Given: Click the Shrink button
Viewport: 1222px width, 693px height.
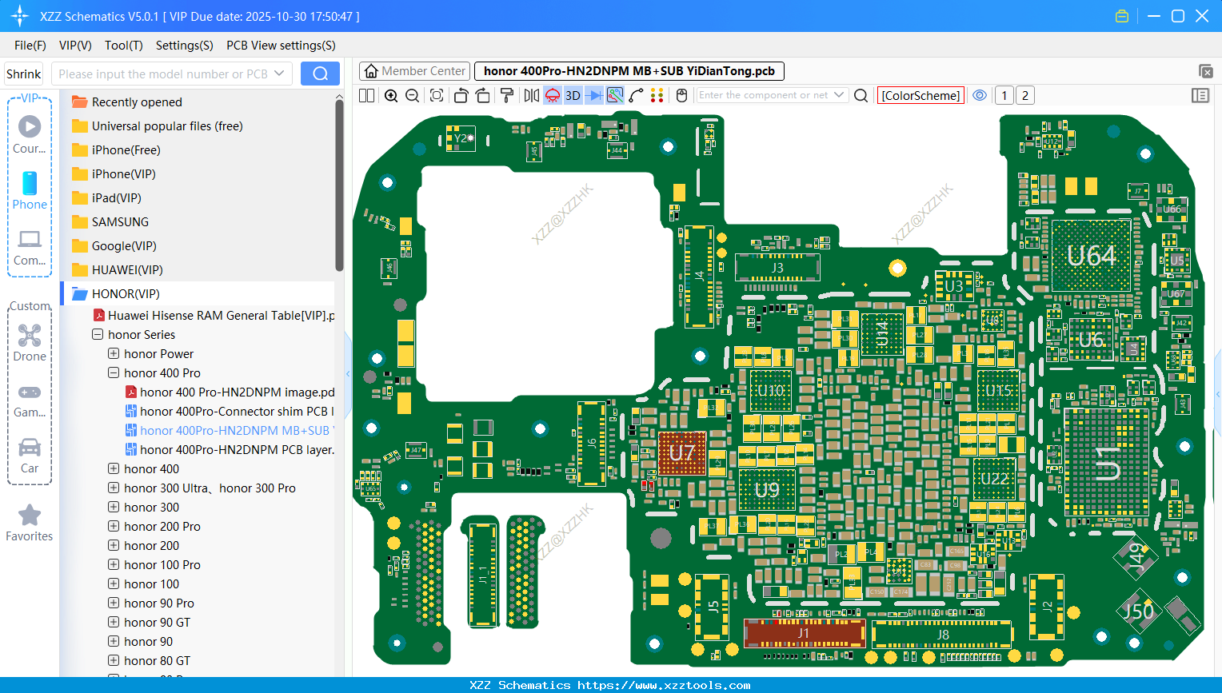Looking at the screenshot, I should point(23,74).
